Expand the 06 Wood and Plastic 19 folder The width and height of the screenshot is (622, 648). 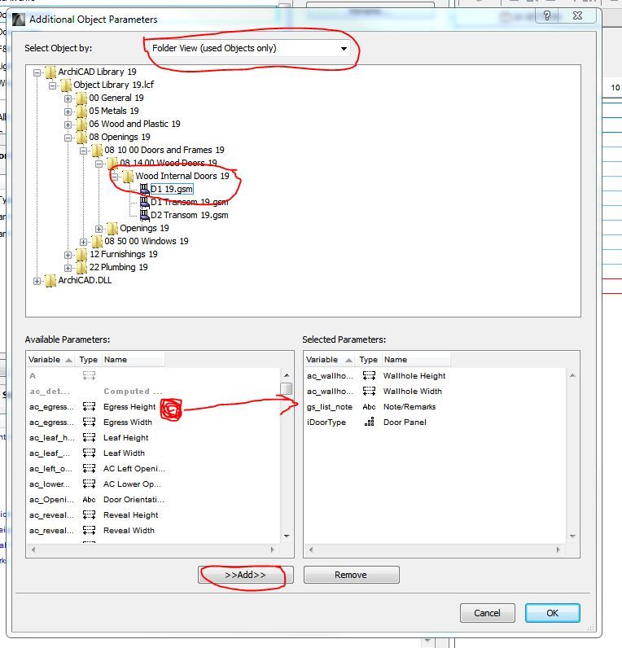point(68,125)
